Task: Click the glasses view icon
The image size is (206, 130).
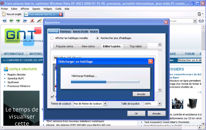Action: [201, 21]
